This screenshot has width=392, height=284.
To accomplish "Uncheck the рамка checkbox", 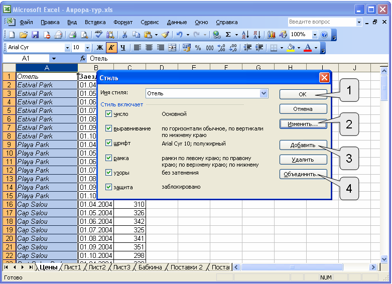I will pyautogui.click(x=108, y=158).
